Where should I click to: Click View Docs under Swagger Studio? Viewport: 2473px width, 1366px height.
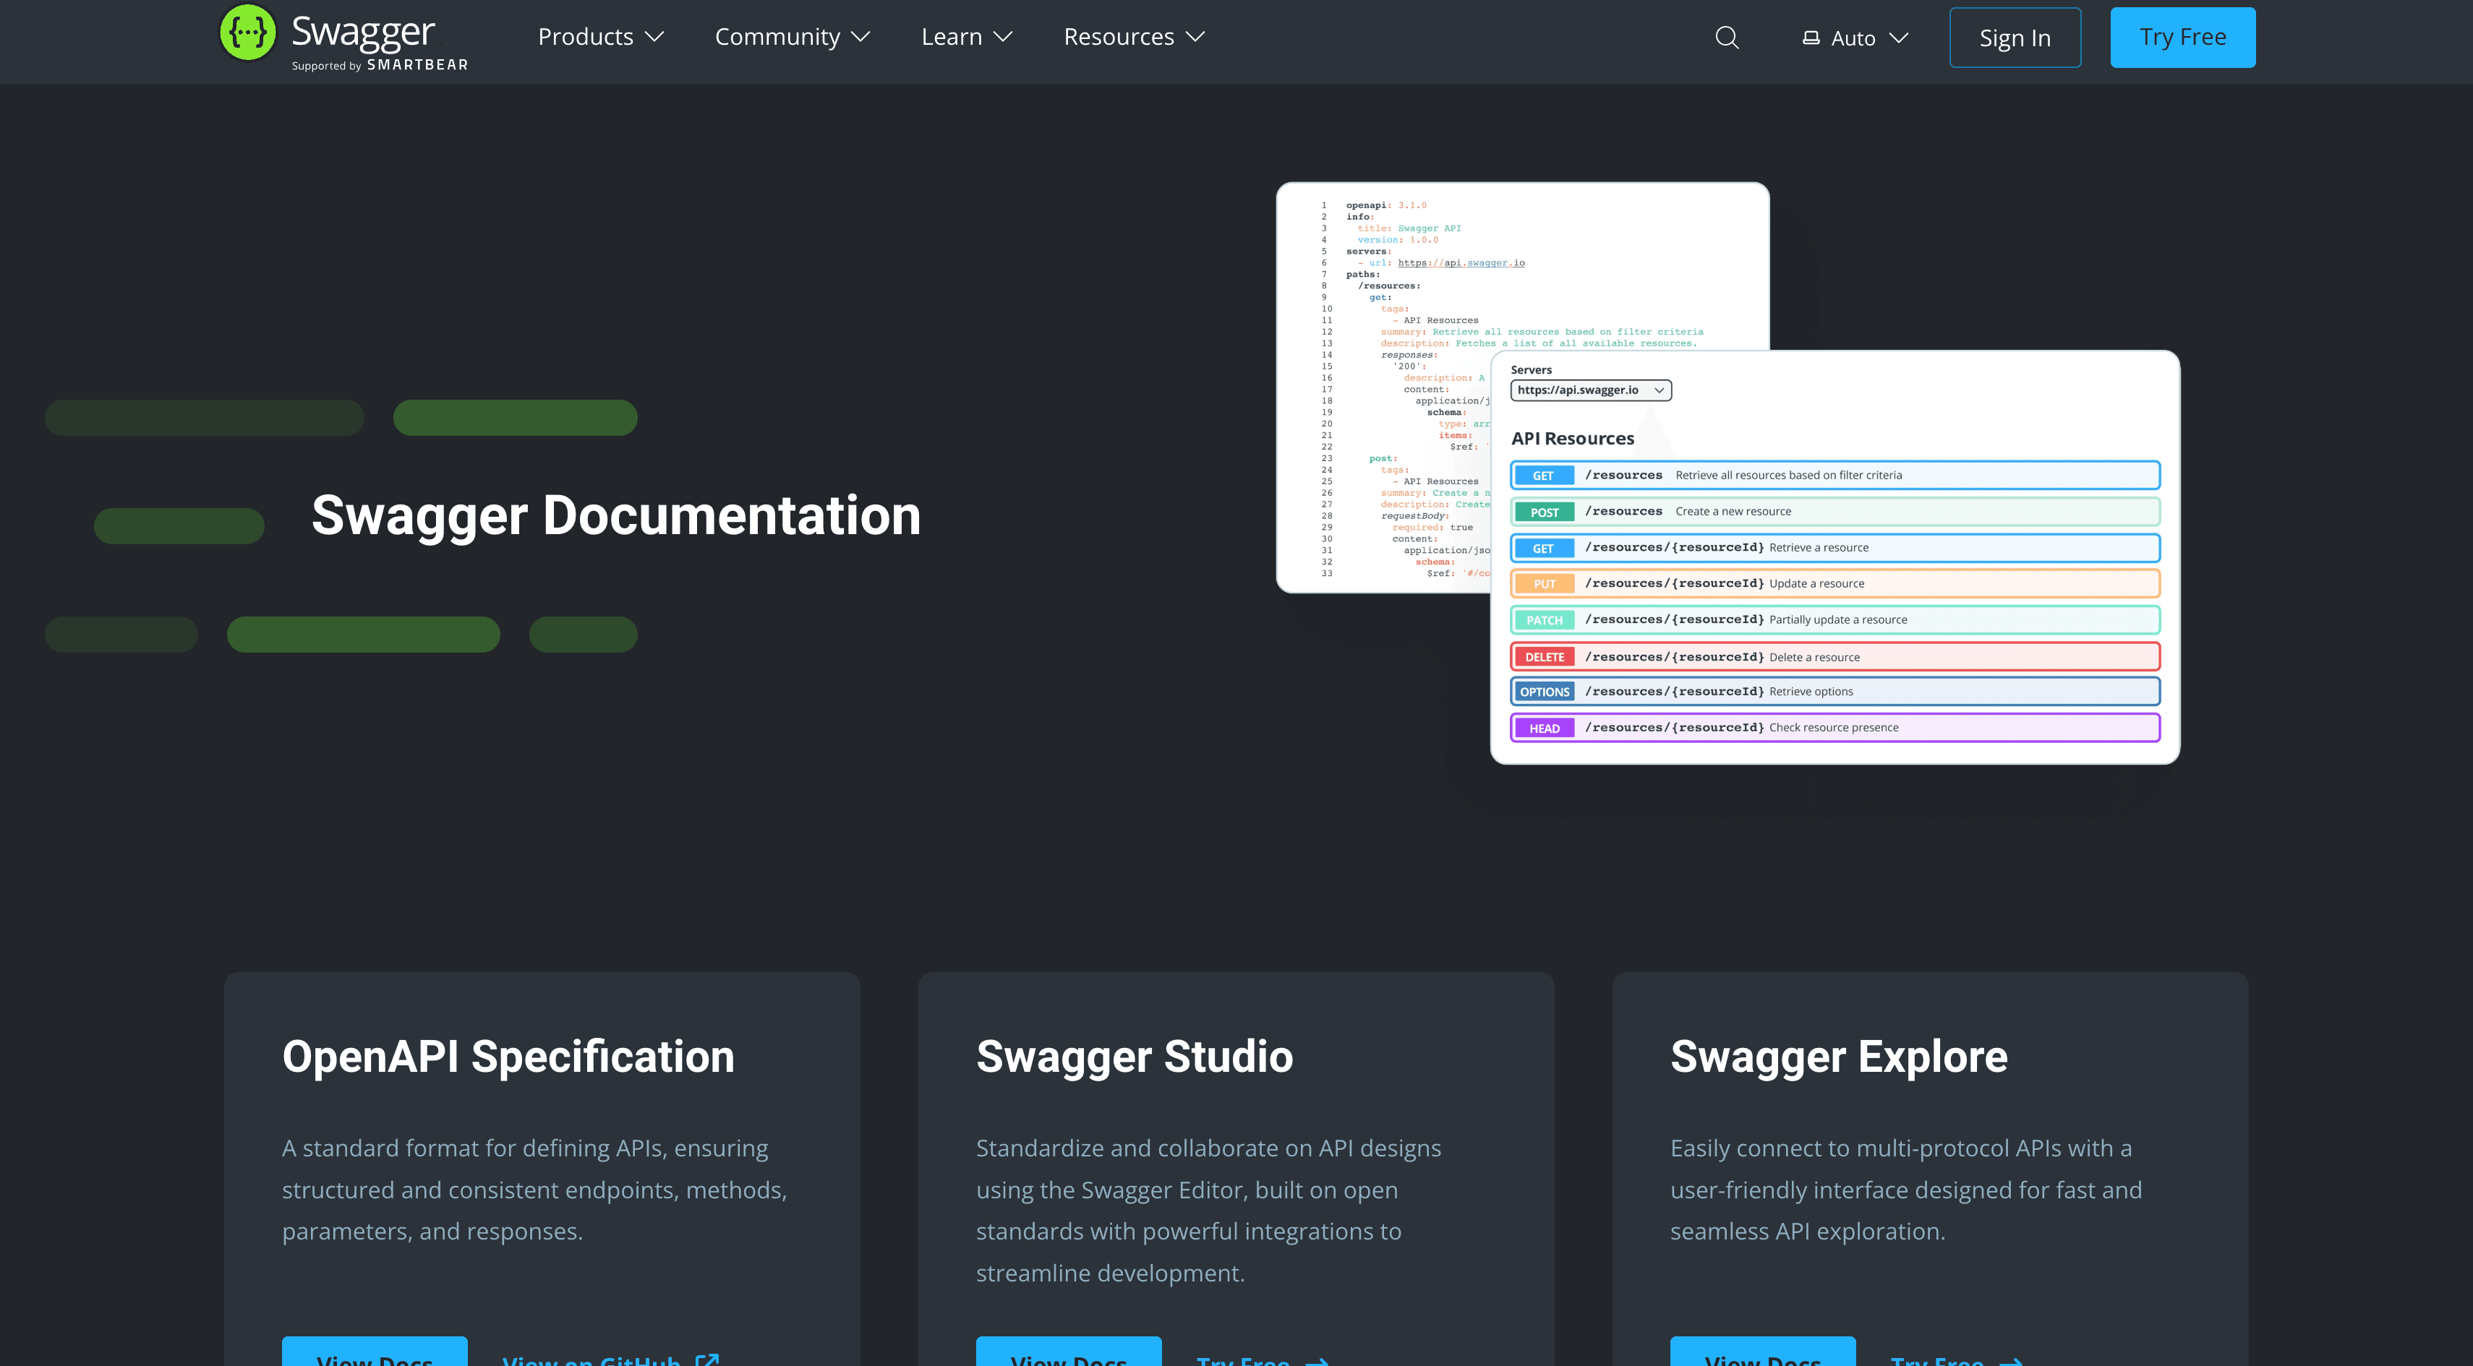tap(1069, 1352)
